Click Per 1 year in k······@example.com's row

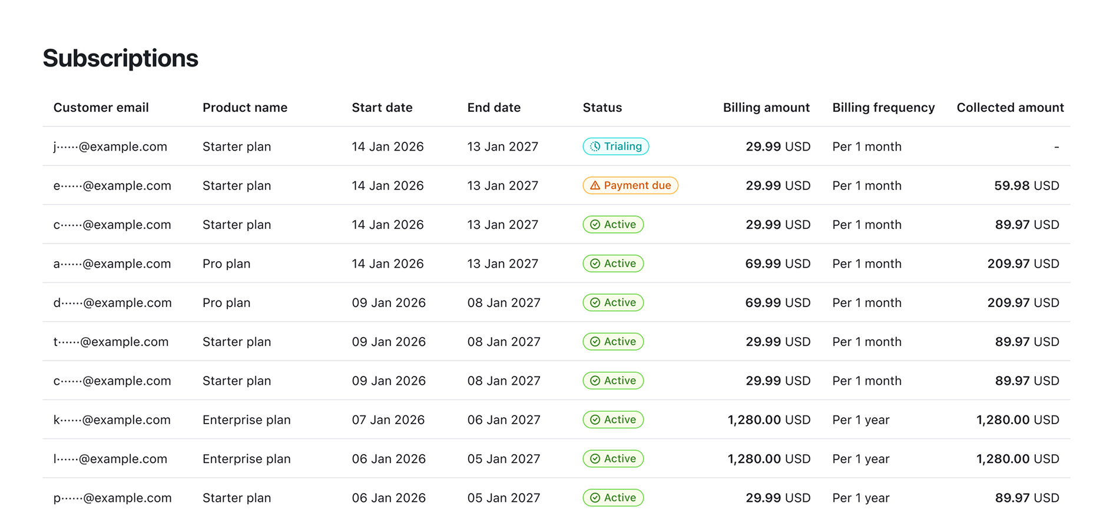pyautogui.click(x=860, y=419)
